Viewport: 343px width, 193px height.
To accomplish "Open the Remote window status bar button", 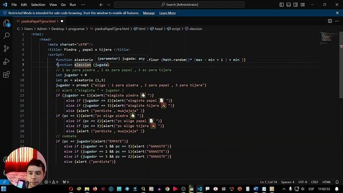I will [x=4, y=182].
